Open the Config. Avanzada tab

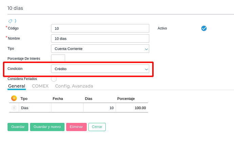click(74, 86)
